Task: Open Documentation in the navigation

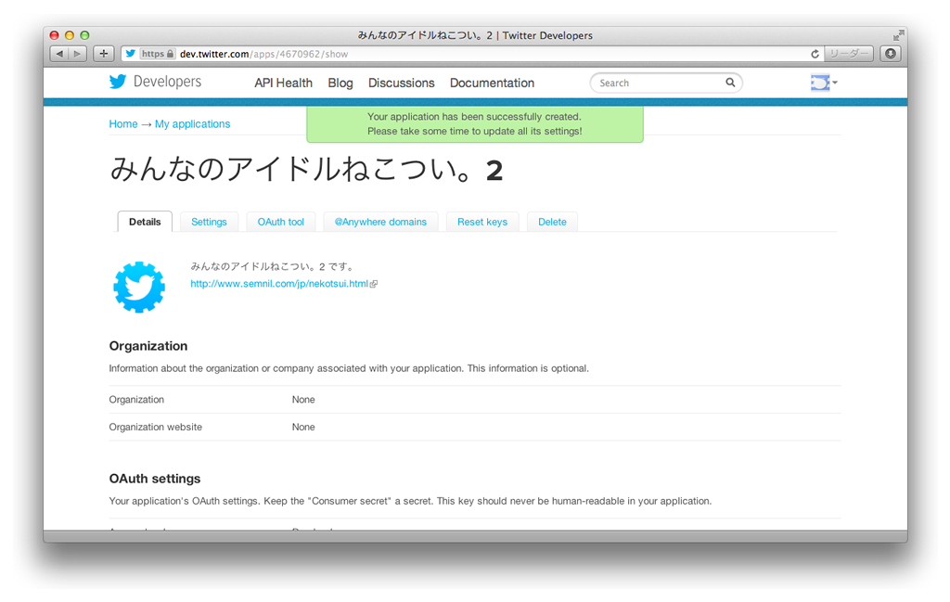Action: pyautogui.click(x=492, y=83)
